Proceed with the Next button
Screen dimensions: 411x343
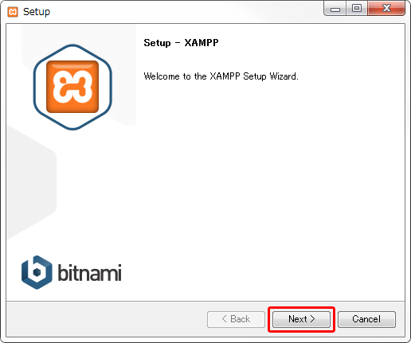[x=301, y=319]
